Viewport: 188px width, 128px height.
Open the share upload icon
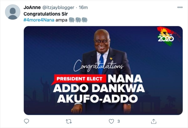click(x=154, y=121)
